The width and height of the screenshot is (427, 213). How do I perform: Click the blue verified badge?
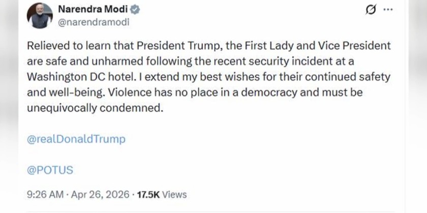click(137, 9)
